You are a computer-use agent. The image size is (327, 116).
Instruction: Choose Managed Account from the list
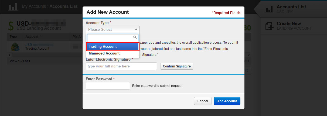tap(113, 53)
